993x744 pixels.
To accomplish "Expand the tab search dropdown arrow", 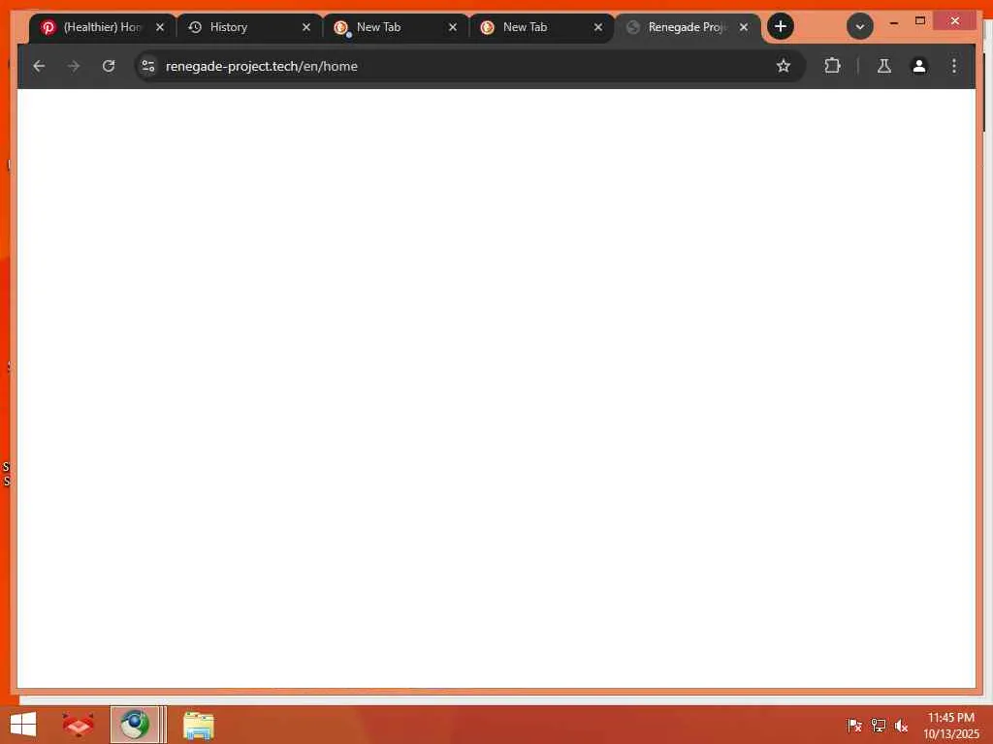I will pos(860,26).
